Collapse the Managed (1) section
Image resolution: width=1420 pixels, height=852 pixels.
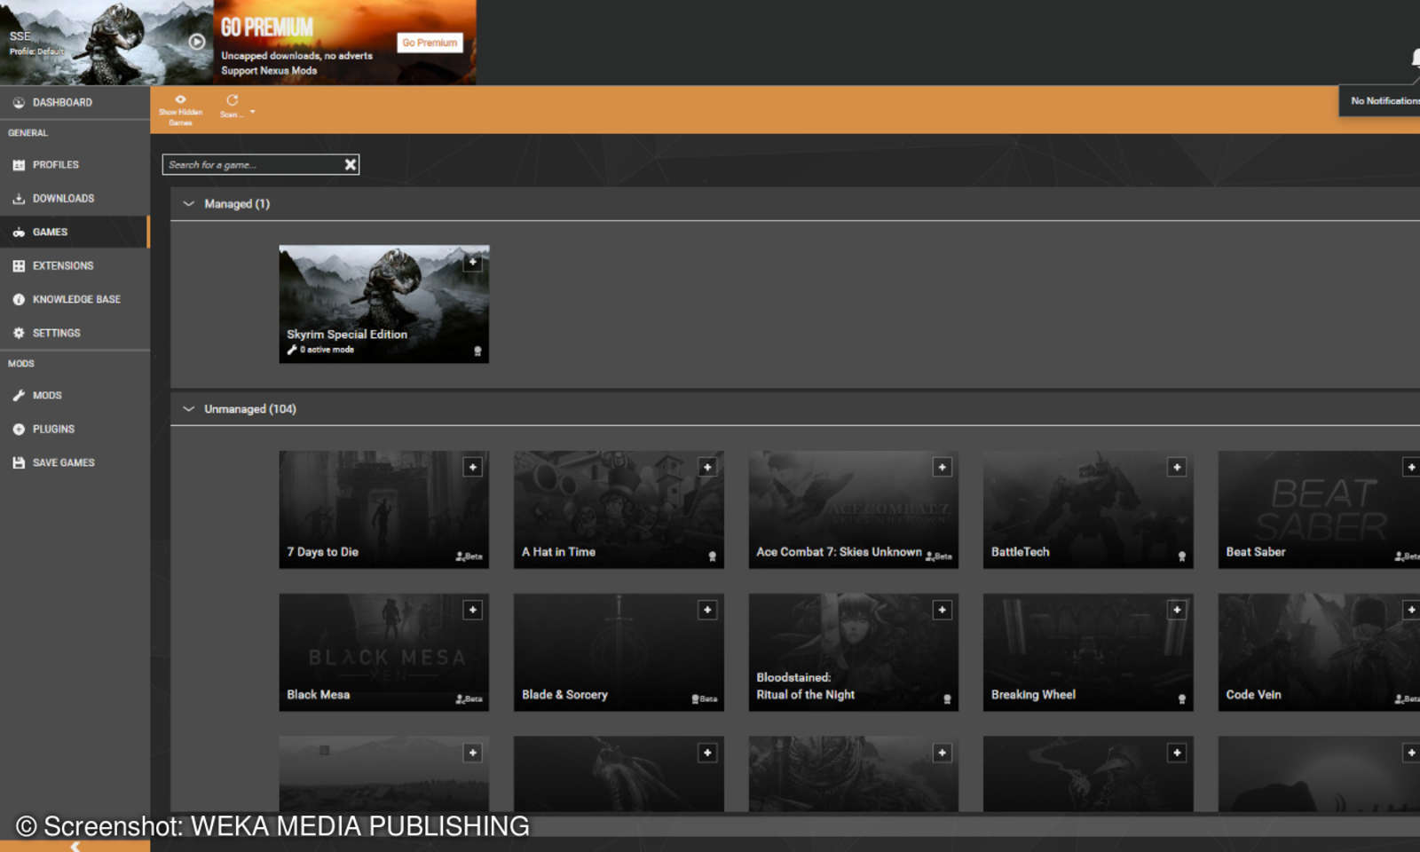(x=189, y=203)
